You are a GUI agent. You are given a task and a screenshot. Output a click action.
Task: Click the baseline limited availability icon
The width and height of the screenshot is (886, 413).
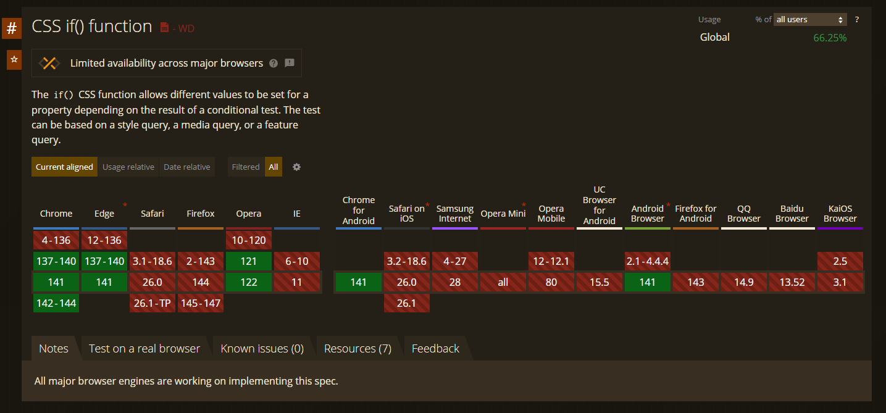pyautogui.click(x=49, y=63)
